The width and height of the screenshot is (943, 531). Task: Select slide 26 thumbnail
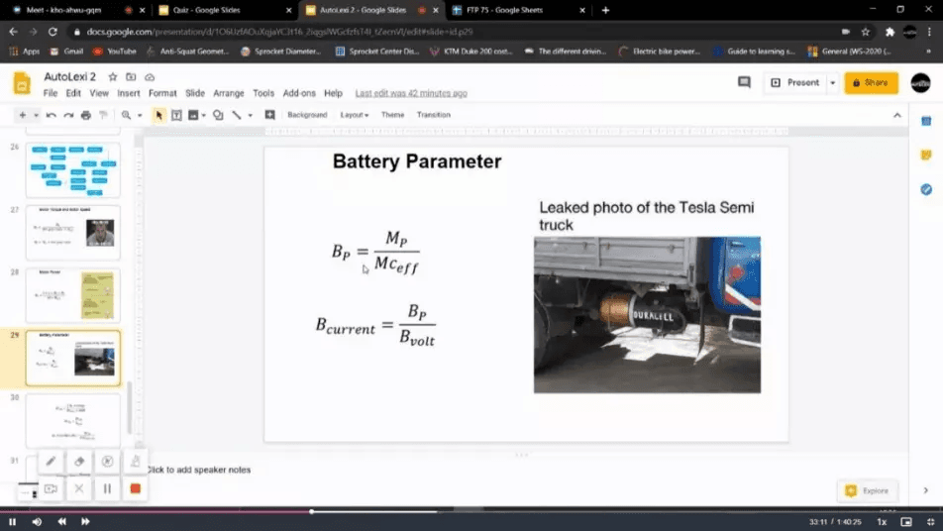(72, 170)
